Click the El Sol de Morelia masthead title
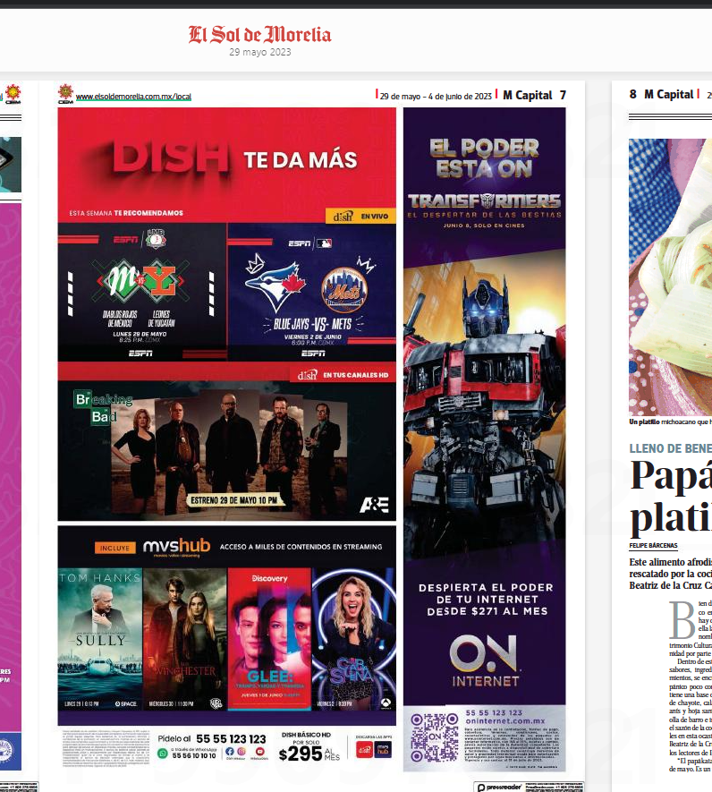The width and height of the screenshot is (712, 792). tap(259, 35)
